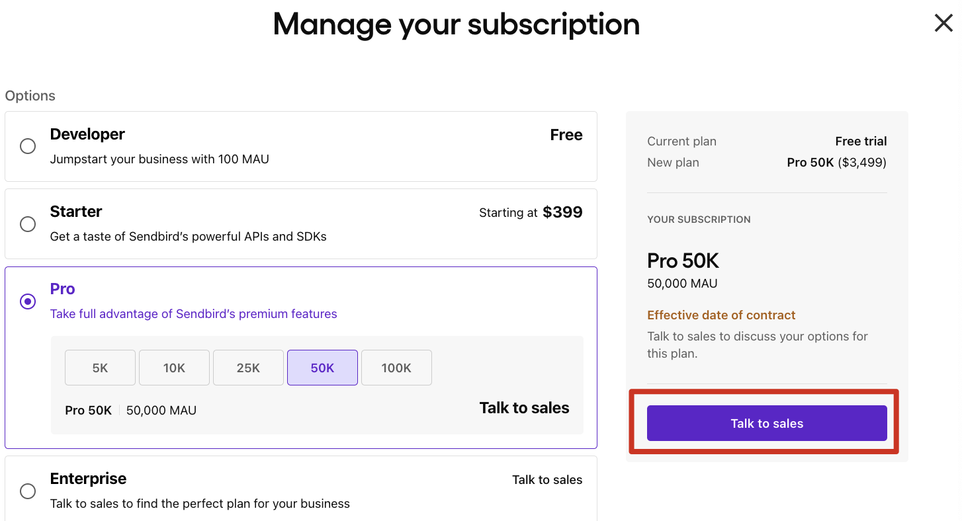This screenshot has width=962, height=521.
Task: Select the 50K MAU option
Action: [x=322, y=368]
